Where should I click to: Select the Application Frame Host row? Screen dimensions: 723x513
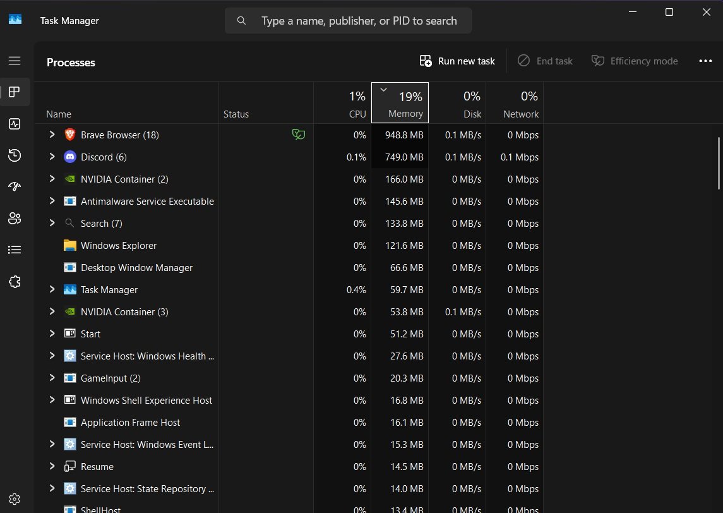[289, 423]
